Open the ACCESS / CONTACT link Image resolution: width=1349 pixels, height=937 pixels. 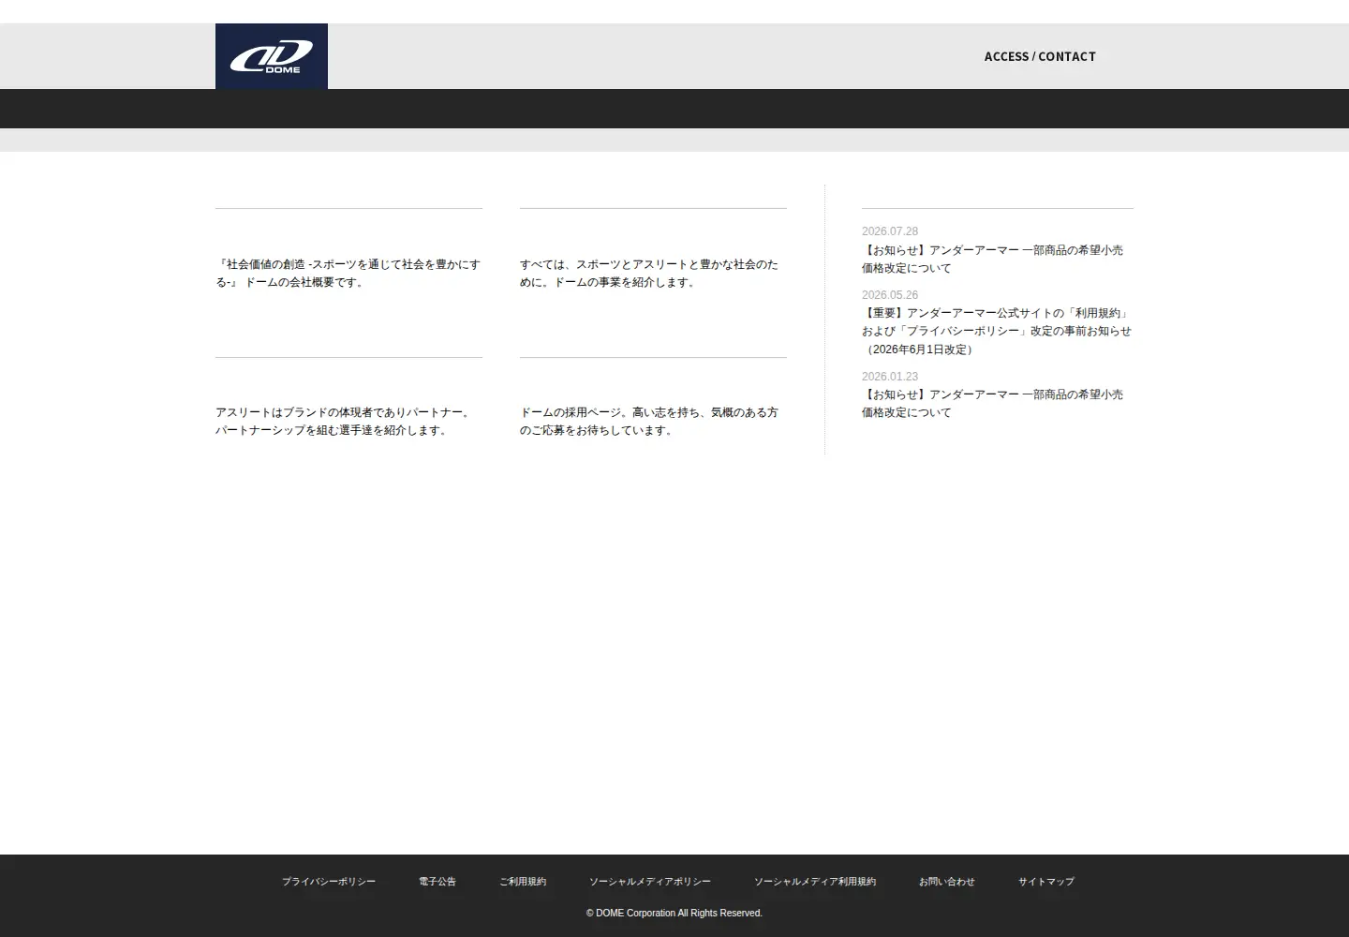pyautogui.click(x=1040, y=56)
